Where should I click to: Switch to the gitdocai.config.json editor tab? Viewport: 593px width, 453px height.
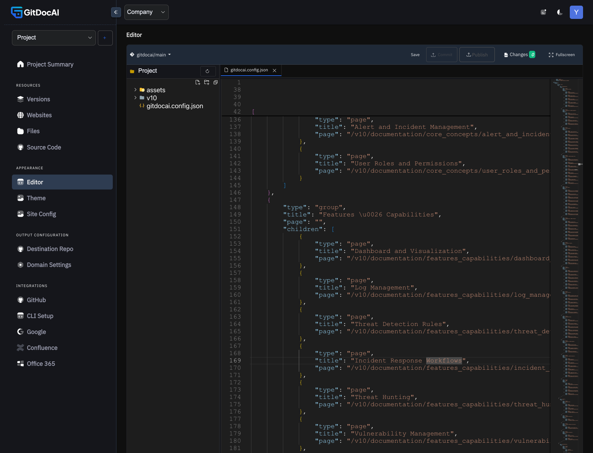[249, 70]
